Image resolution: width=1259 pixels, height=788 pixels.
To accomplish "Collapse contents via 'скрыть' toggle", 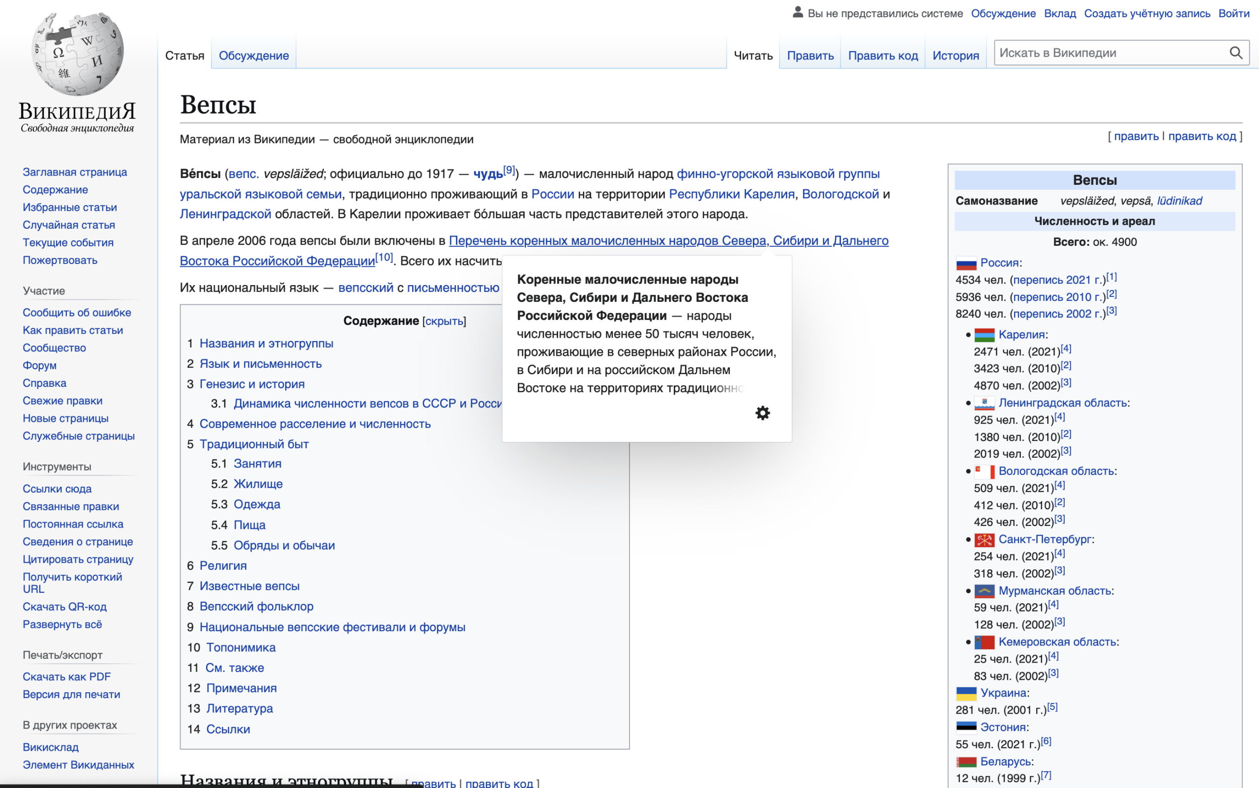I will [x=444, y=321].
